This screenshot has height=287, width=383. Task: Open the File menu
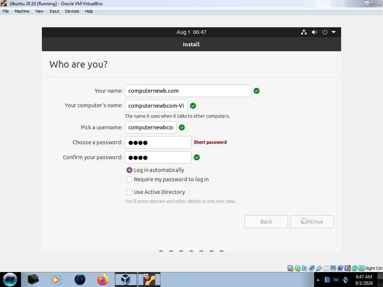point(6,11)
